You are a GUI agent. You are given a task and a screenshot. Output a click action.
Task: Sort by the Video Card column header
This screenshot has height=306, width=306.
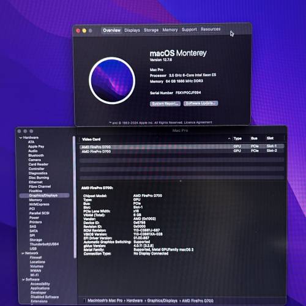coord(91,140)
